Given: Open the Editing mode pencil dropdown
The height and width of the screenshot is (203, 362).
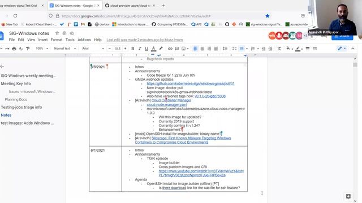Looking at the screenshot, I should point(342,48).
